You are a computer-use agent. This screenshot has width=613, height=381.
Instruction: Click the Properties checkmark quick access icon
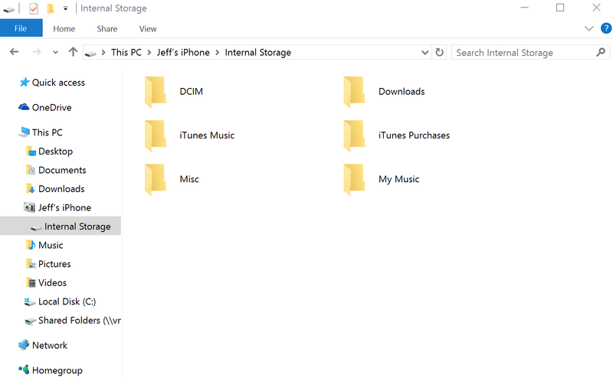[x=34, y=8]
